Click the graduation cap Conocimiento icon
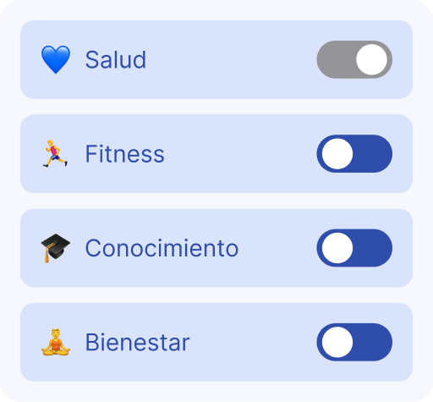Image resolution: width=433 pixels, height=402 pixels. 56,248
